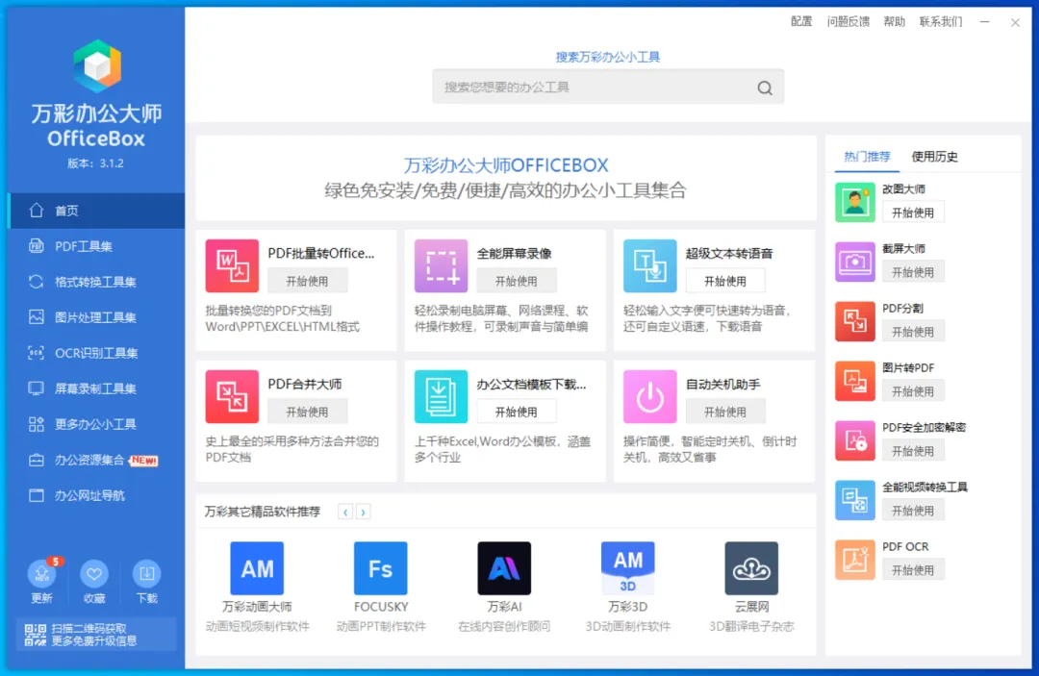1039x676 pixels.
Task: Open 办公资源集合 in sidebar
Action: 97,461
